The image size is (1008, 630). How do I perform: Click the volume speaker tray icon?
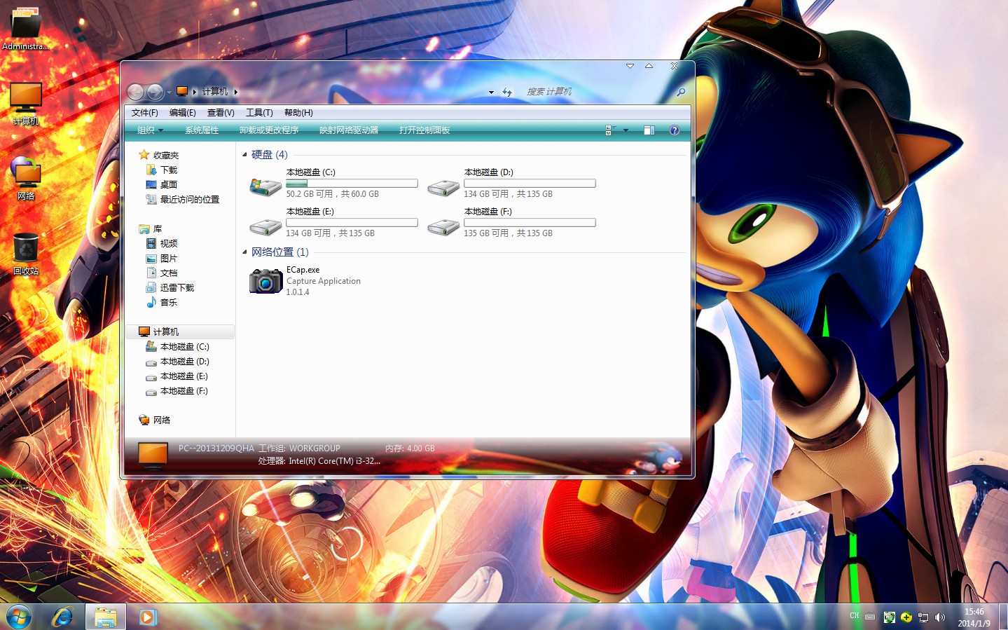pos(939,617)
